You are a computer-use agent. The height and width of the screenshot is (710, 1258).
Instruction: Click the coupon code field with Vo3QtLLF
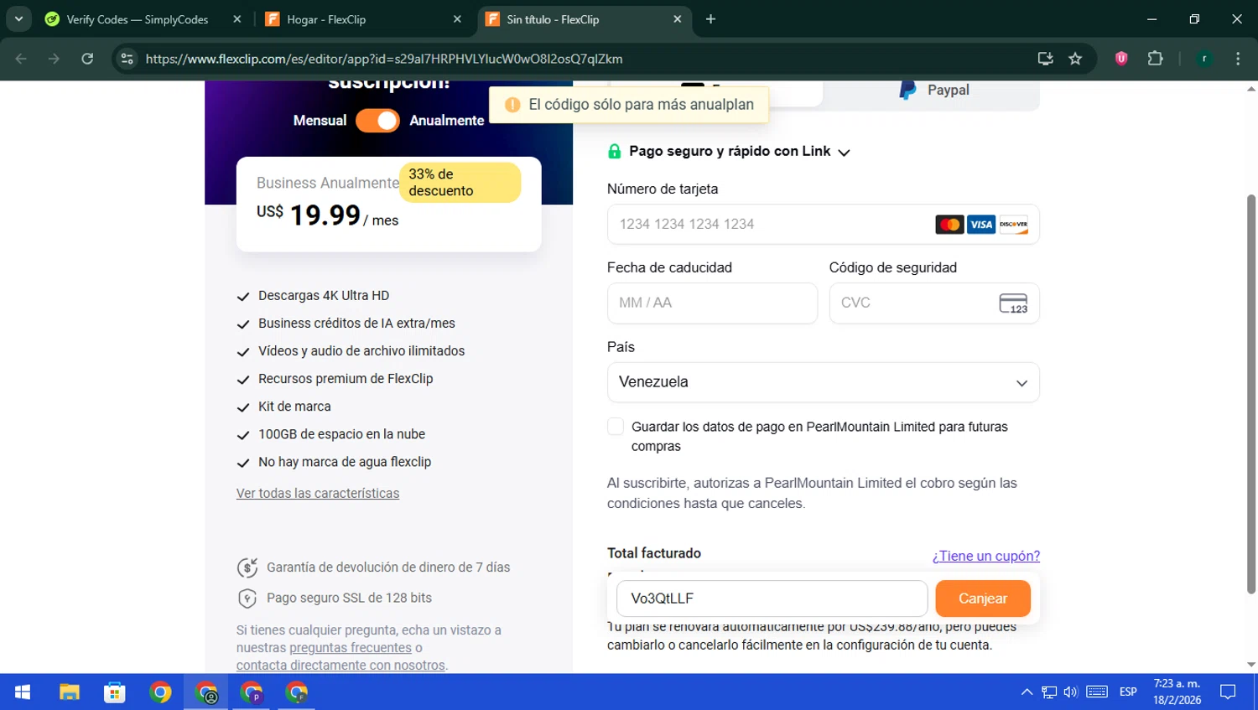[x=772, y=599]
